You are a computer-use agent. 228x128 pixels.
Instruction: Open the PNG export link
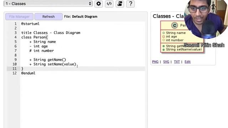[155, 62]
